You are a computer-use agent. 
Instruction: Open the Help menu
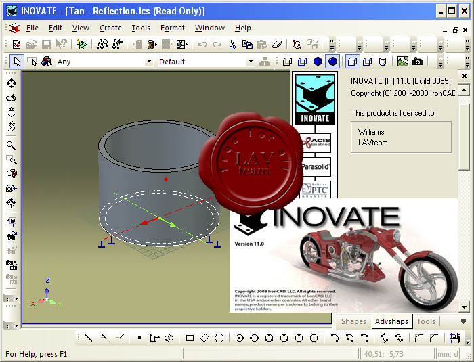coord(242,28)
